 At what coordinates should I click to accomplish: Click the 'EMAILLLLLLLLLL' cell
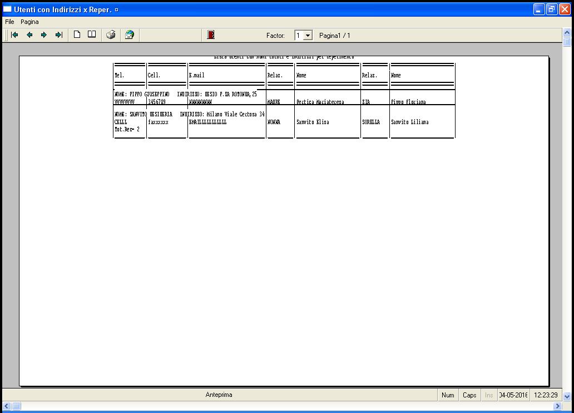207,122
